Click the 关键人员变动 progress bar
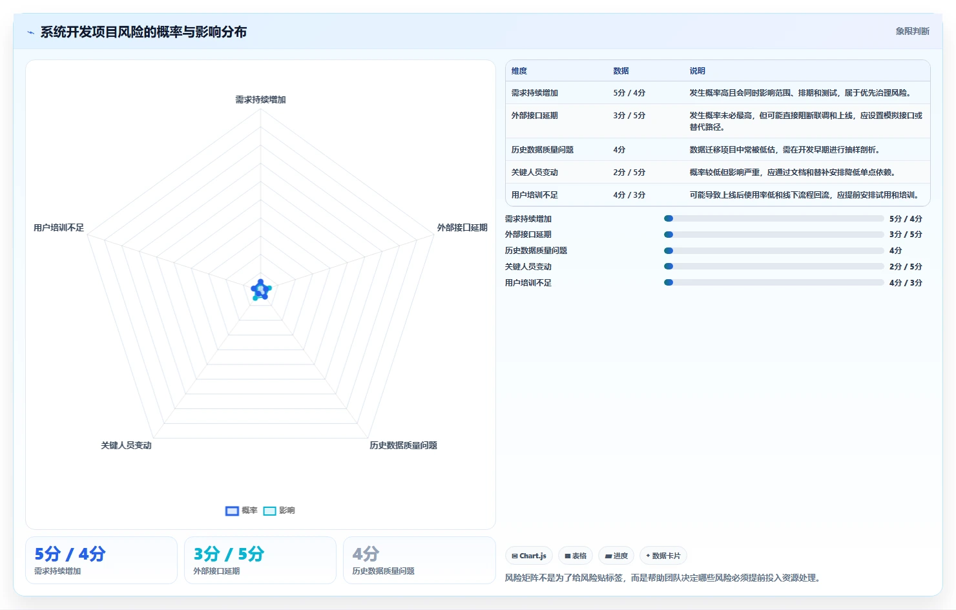The image size is (956, 610). click(774, 266)
